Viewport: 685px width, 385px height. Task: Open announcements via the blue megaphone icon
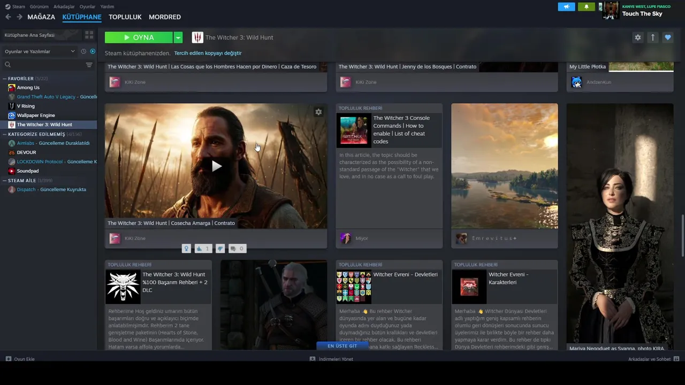pyautogui.click(x=566, y=7)
